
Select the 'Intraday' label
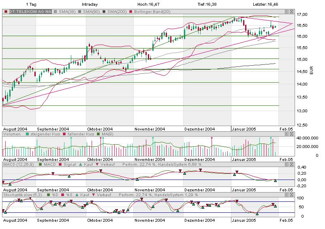(x=90, y=4)
